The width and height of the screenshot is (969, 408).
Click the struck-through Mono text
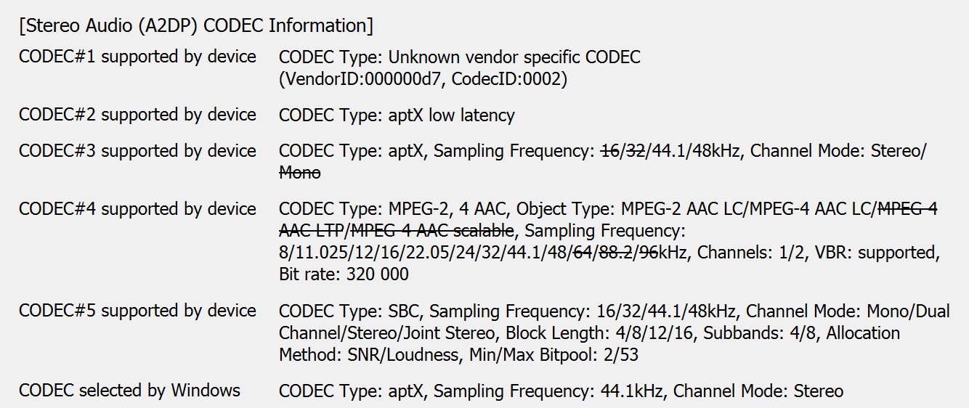tap(299, 173)
